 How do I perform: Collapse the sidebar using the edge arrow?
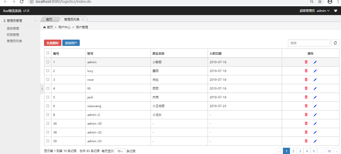click(42, 89)
